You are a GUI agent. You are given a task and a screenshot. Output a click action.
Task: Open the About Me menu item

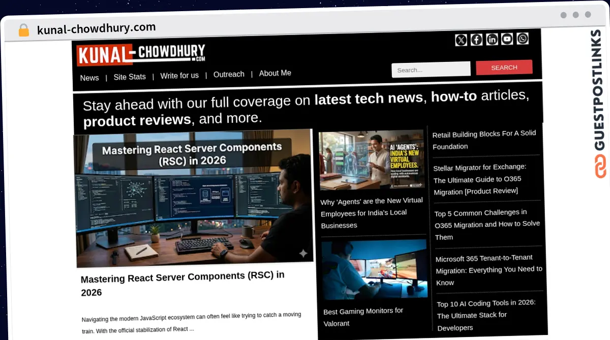(275, 73)
